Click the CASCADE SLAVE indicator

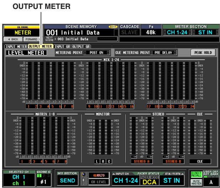[x=129, y=33]
